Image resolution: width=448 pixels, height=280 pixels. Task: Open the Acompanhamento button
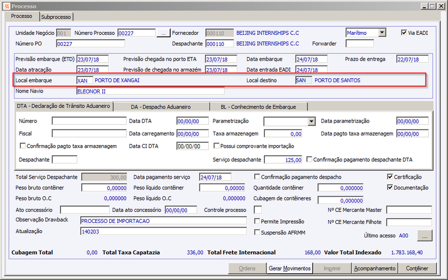click(375, 268)
